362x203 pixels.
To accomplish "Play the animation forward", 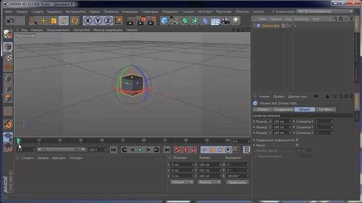I will (x=140, y=150).
